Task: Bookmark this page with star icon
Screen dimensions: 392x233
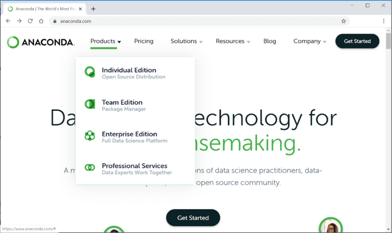Action: [x=344, y=21]
